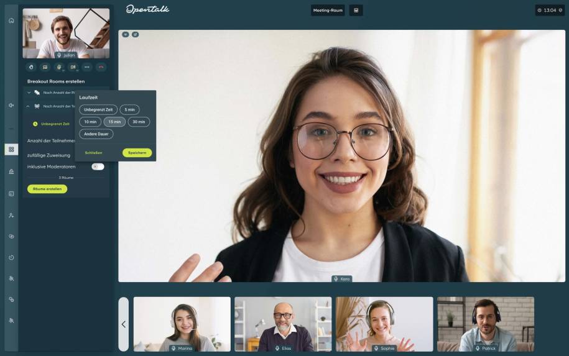The image size is (569, 356).
Task: Click the 'zufällige Zuweisung' label
Action: [49, 155]
